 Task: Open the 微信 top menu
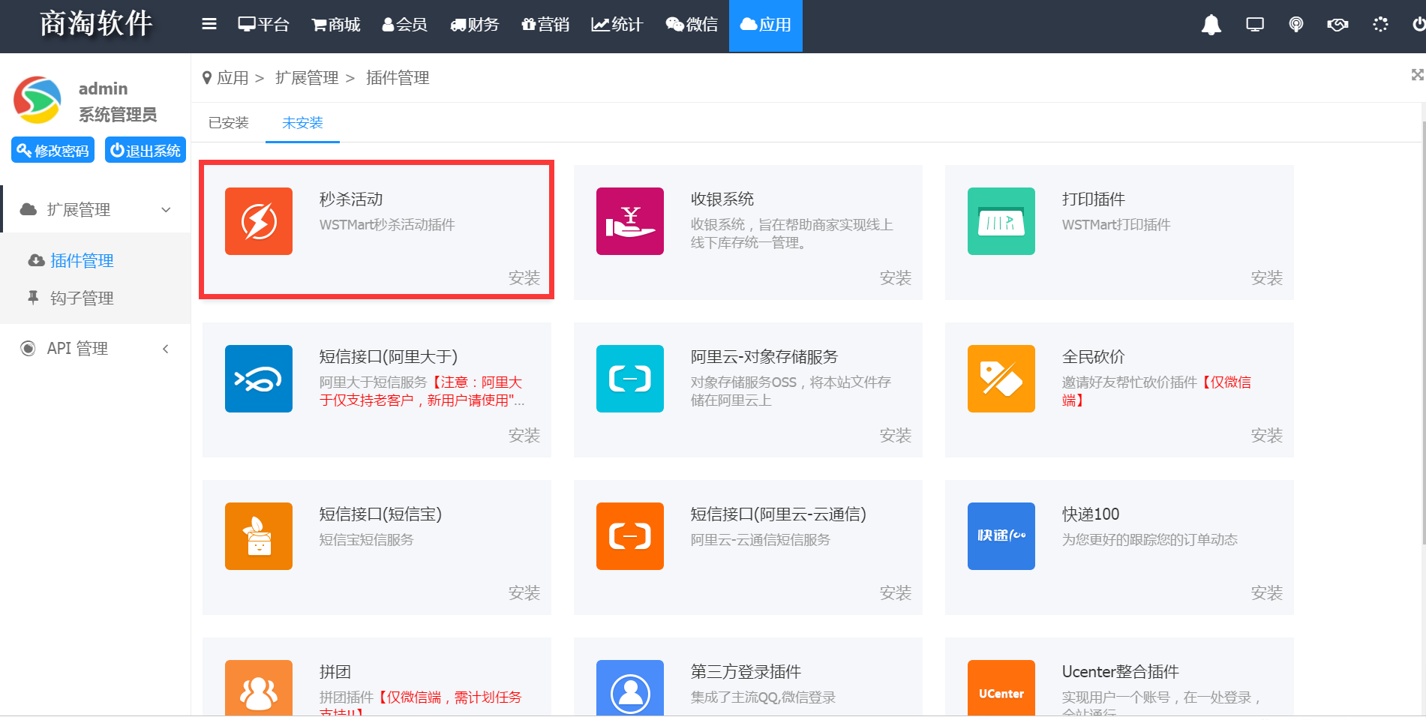pyautogui.click(x=691, y=25)
